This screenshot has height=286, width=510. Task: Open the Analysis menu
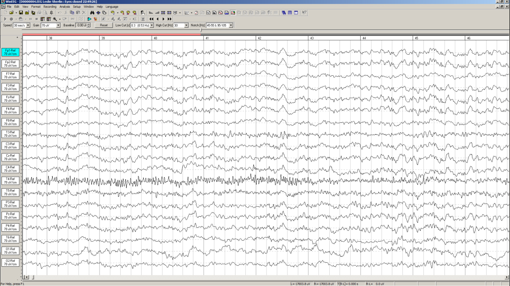pos(65,7)
